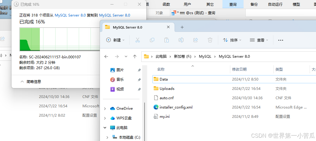Click destination MySQL Server 8.0 link in copy dialog
Screen dimensions: 316x141
pyautogui.click(x=114, y=15)
